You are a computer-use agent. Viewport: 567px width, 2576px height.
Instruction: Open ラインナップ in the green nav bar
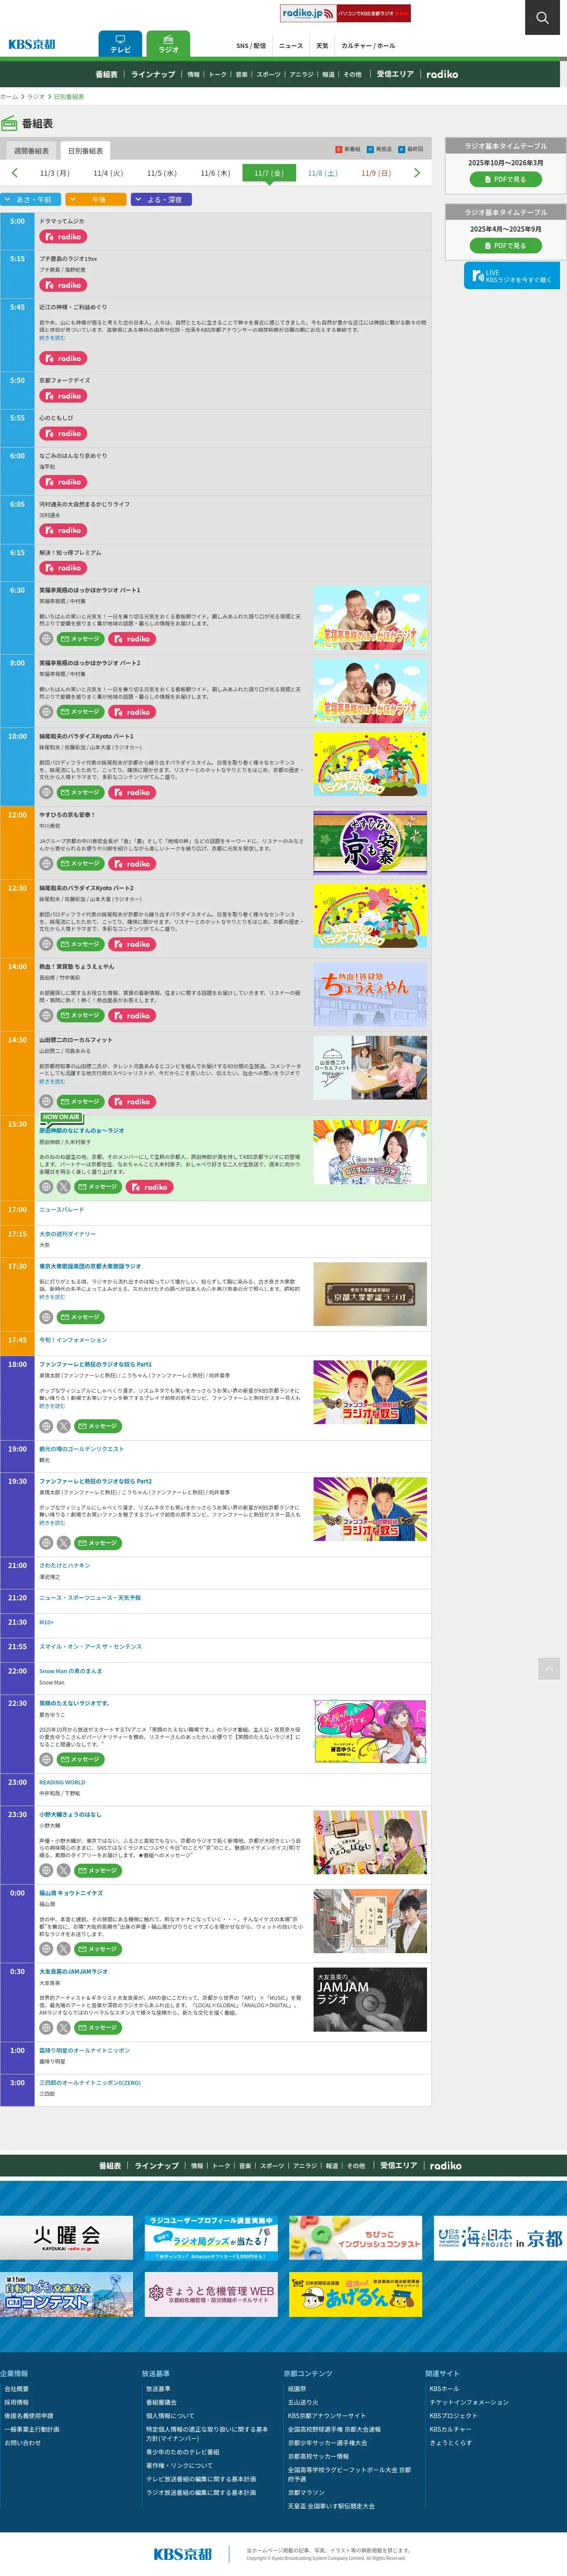click(153, 74)
